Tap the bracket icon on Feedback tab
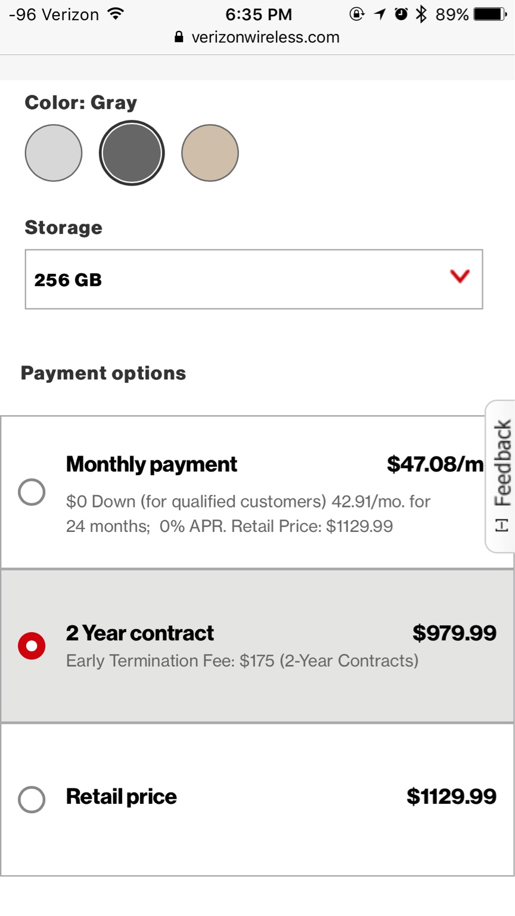 502,525
